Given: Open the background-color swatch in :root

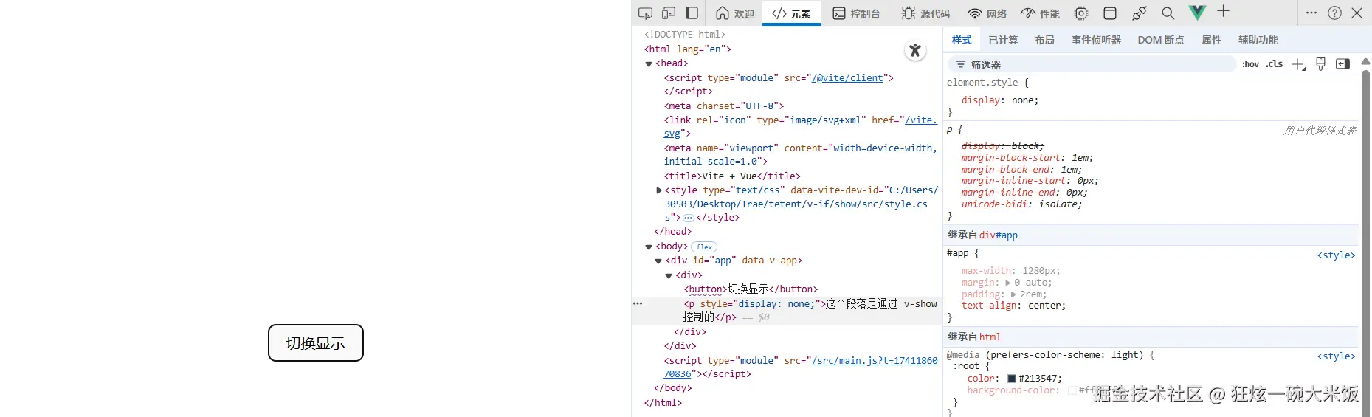Looking at the screenshot, I should click(1072, 390).
